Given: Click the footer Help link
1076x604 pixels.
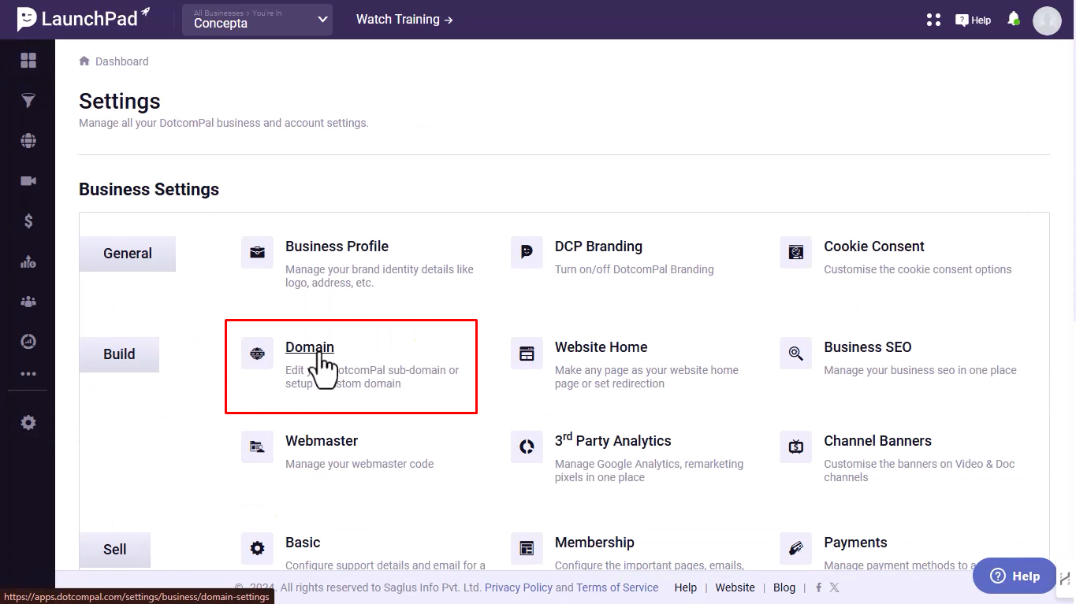Looking at the screenshot, I should point(686,587).
